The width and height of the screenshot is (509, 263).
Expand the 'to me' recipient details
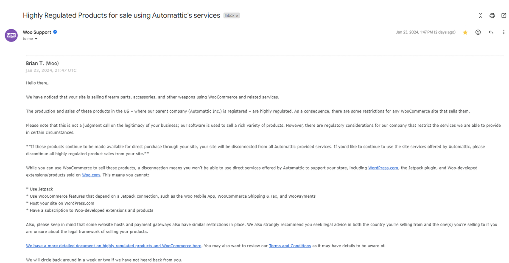pyautogui.click(x=30, y=39)
